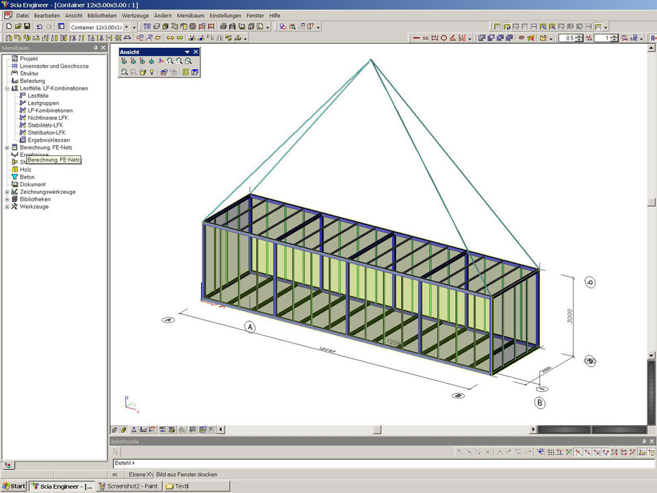Image resolution: width=657 pixels, height=493 pixels.
Task: Open file using the folder icon
Action: click(x=18, y=27)
